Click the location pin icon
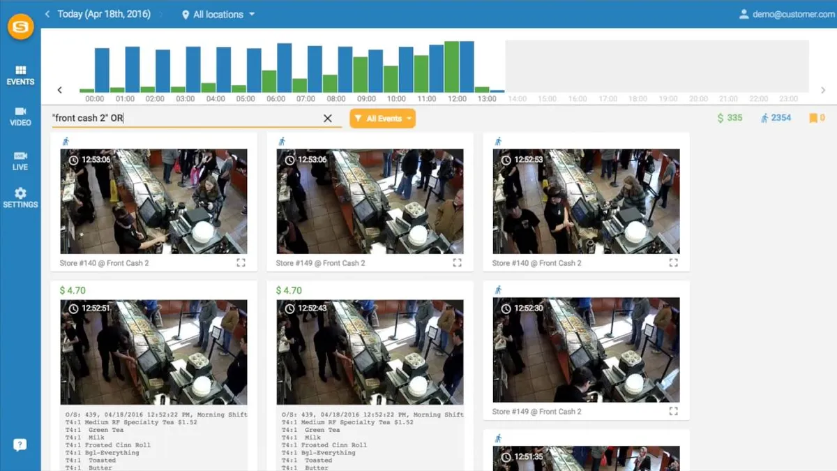 (186, 15)
